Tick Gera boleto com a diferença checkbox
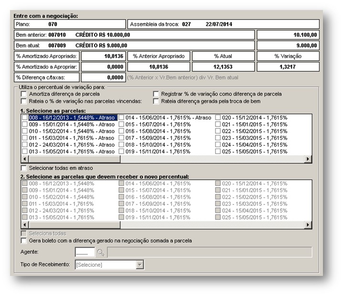 [23, 241]
